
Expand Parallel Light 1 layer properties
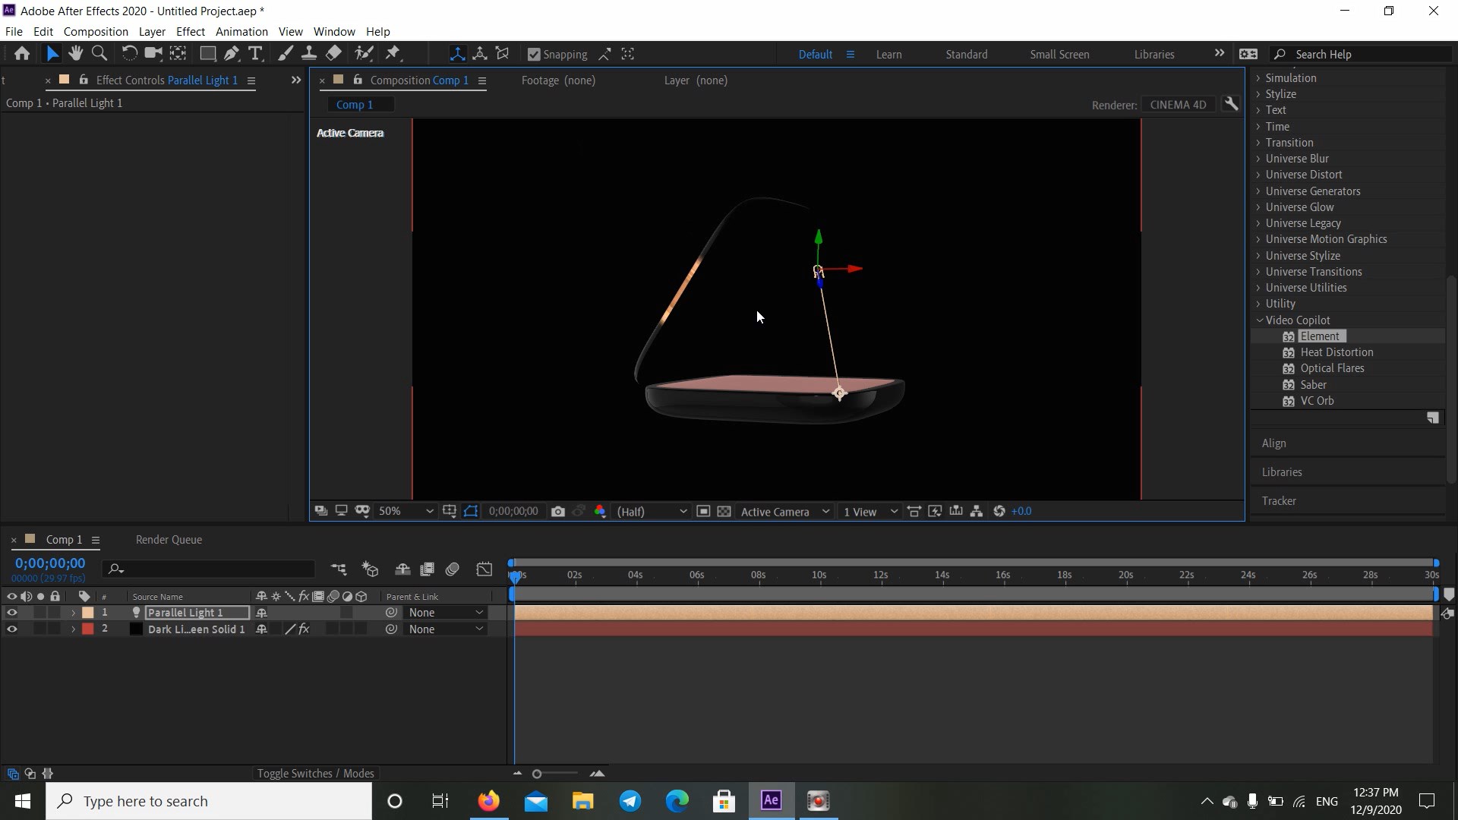[x=73, y=613]
